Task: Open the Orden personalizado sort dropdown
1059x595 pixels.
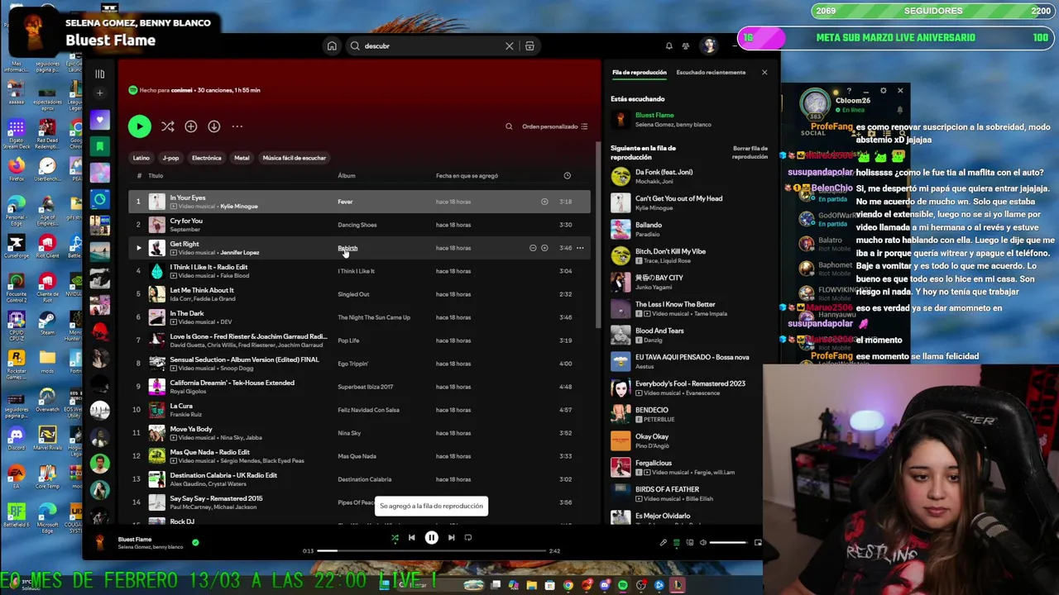Action: tap(554, 126)
